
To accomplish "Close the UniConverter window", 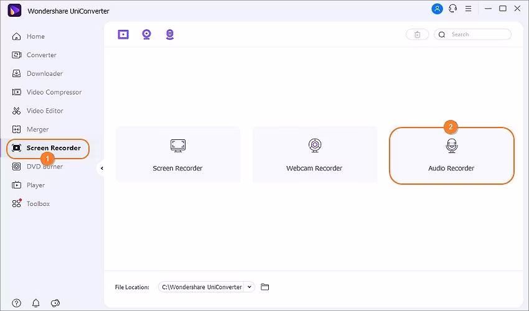I will 517,9.
